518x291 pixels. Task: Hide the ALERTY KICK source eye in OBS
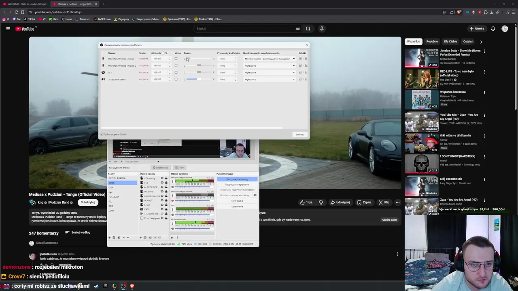162,187
